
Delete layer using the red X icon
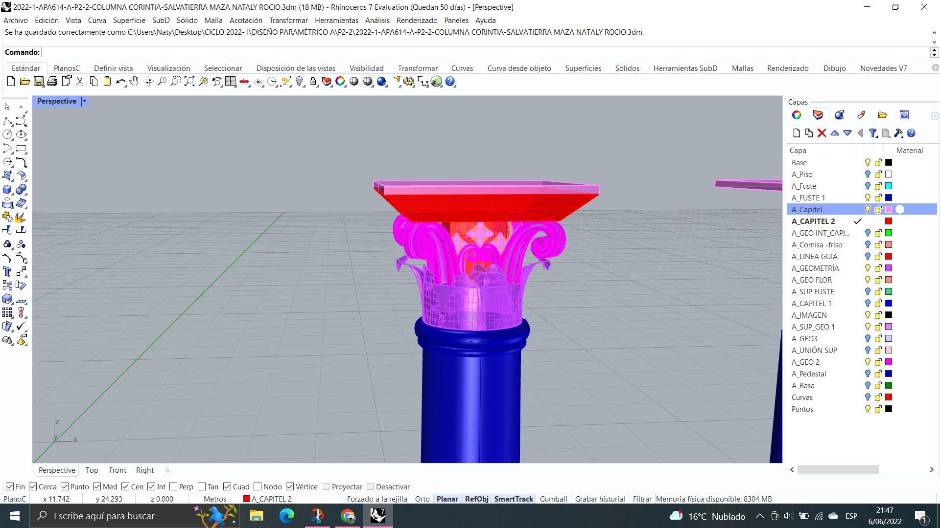(822, 133)
